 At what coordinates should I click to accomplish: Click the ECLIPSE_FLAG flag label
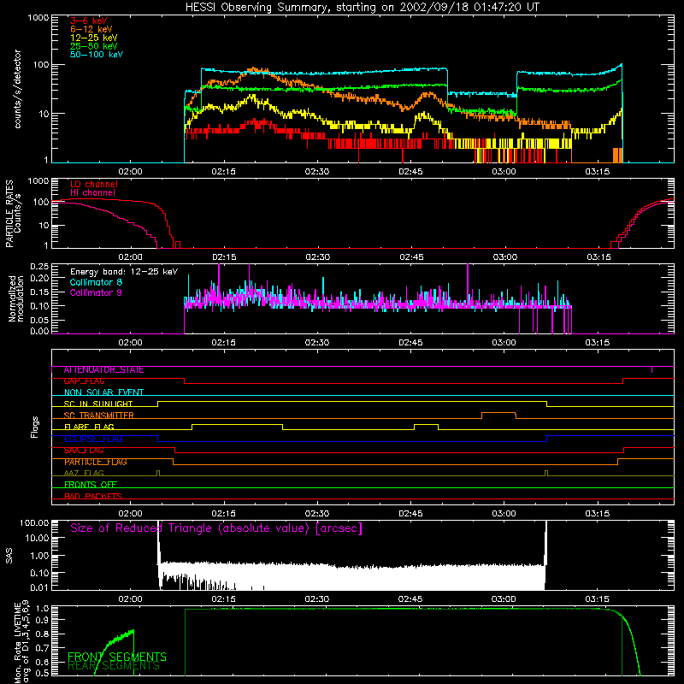(93, 439)
